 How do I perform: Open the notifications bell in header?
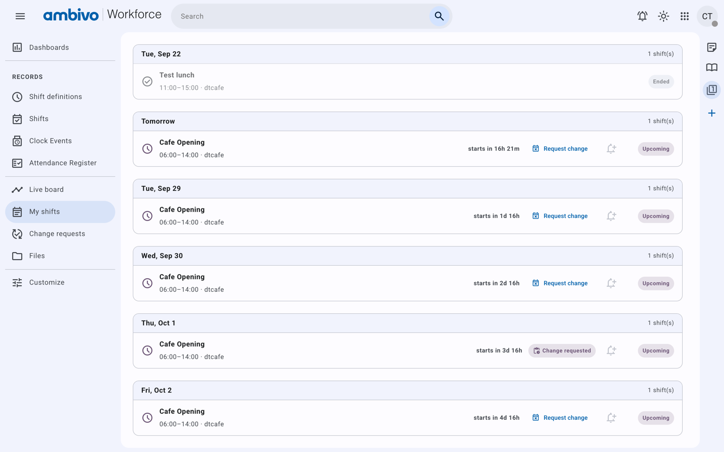[x=642, y=16]
